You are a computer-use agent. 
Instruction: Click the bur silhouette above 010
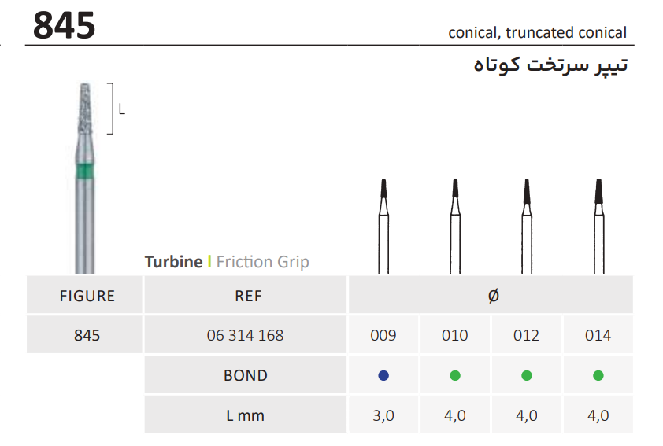point(455,226)
